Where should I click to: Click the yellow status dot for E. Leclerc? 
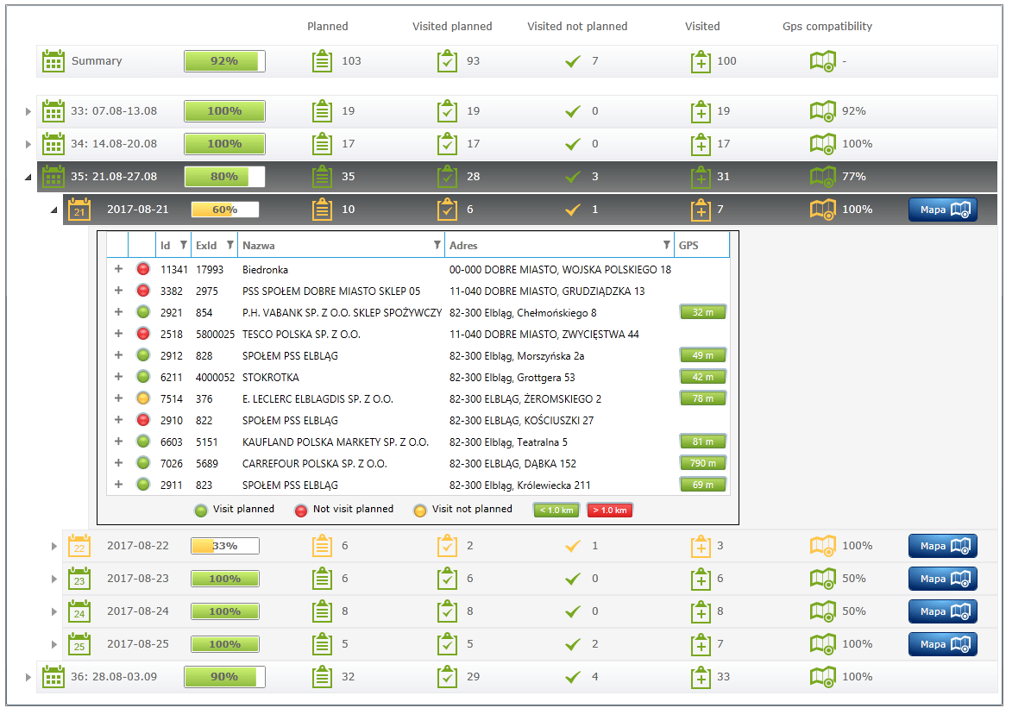(143, 399)
